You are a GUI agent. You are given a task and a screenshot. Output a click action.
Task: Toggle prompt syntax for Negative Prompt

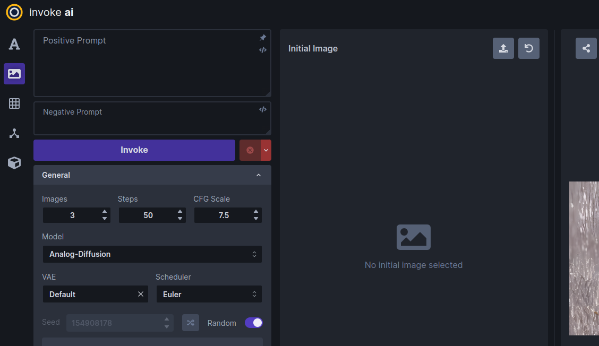(262, 109)
